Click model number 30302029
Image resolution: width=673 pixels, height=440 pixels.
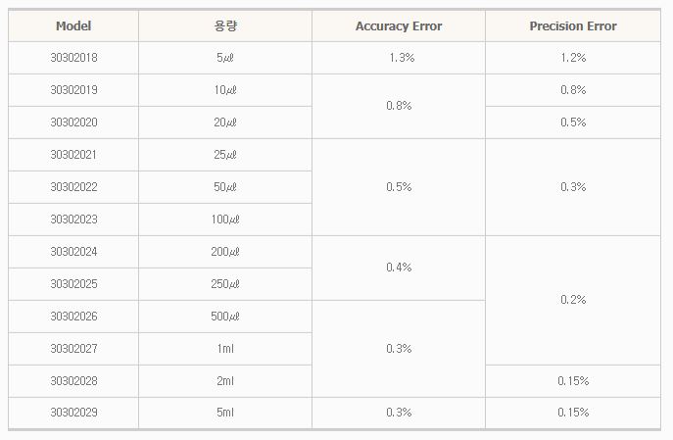[x=73, y=413]
